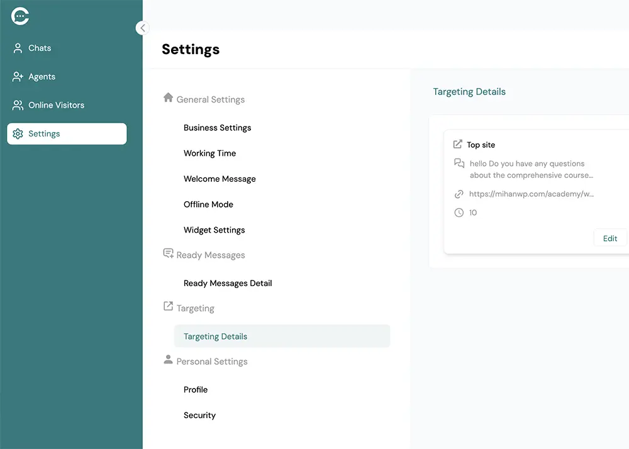The height and width of the screenshot is (449, 629).
Task: Select Working Time settings
Action: pos(209,153)
